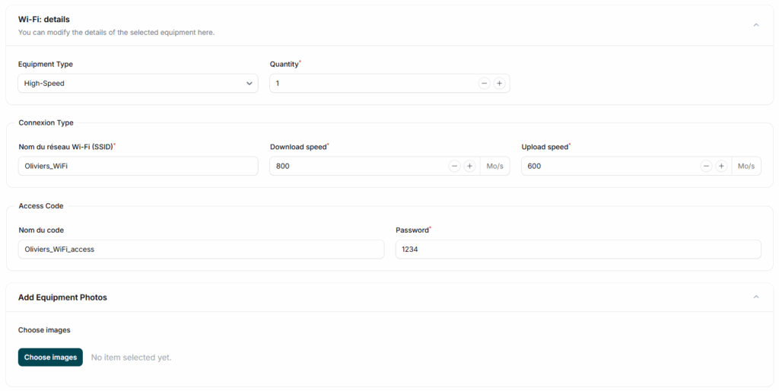Open the Equipment Type dropdown
This screenshot has width=779, height=391.
[138, 84]
